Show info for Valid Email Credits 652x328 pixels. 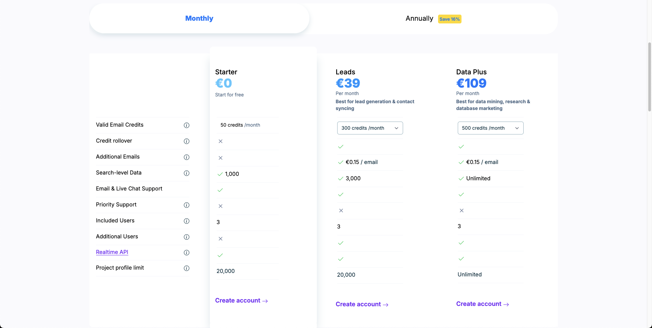pos(186,125)
